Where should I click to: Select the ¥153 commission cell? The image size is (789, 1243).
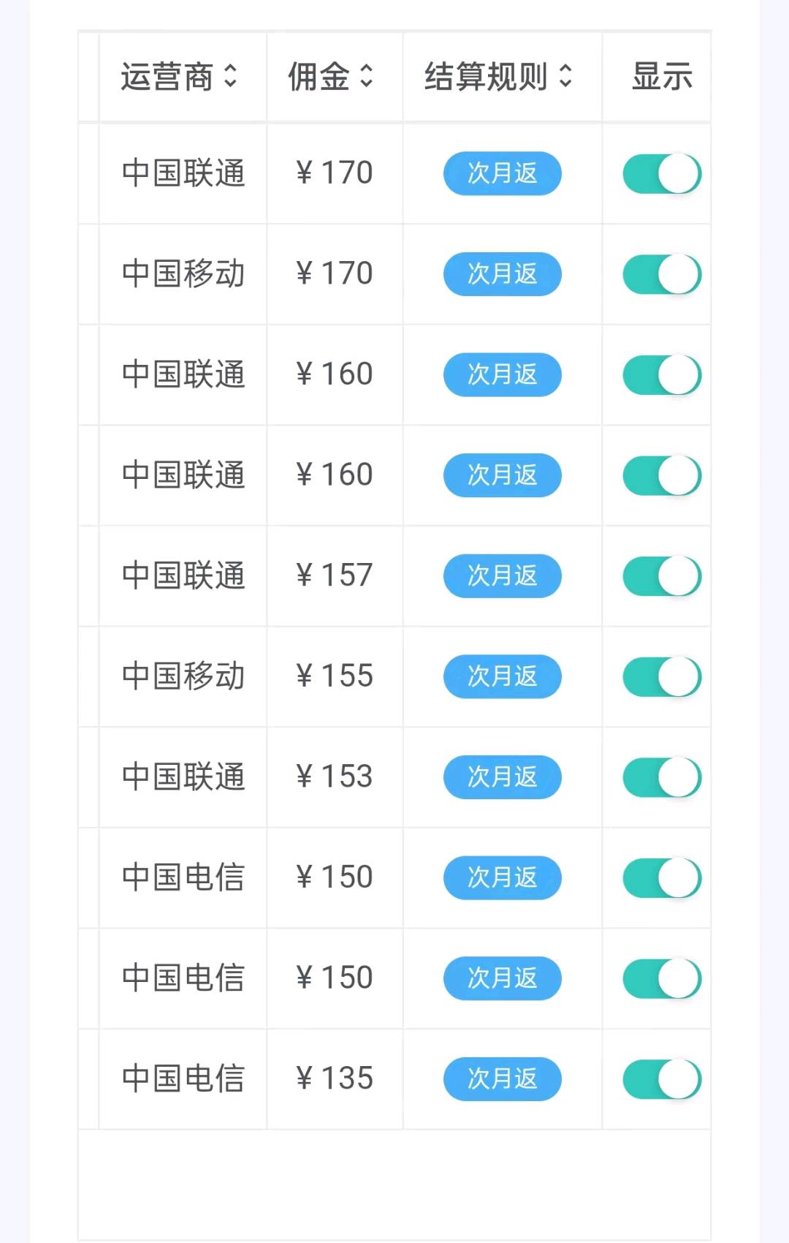(x=335, y=777)
